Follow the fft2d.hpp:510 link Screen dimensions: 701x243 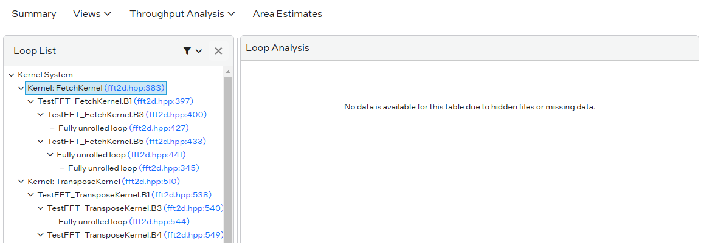[151, 182]
